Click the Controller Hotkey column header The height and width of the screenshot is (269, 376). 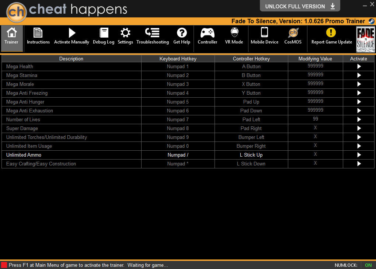[251, 59]
